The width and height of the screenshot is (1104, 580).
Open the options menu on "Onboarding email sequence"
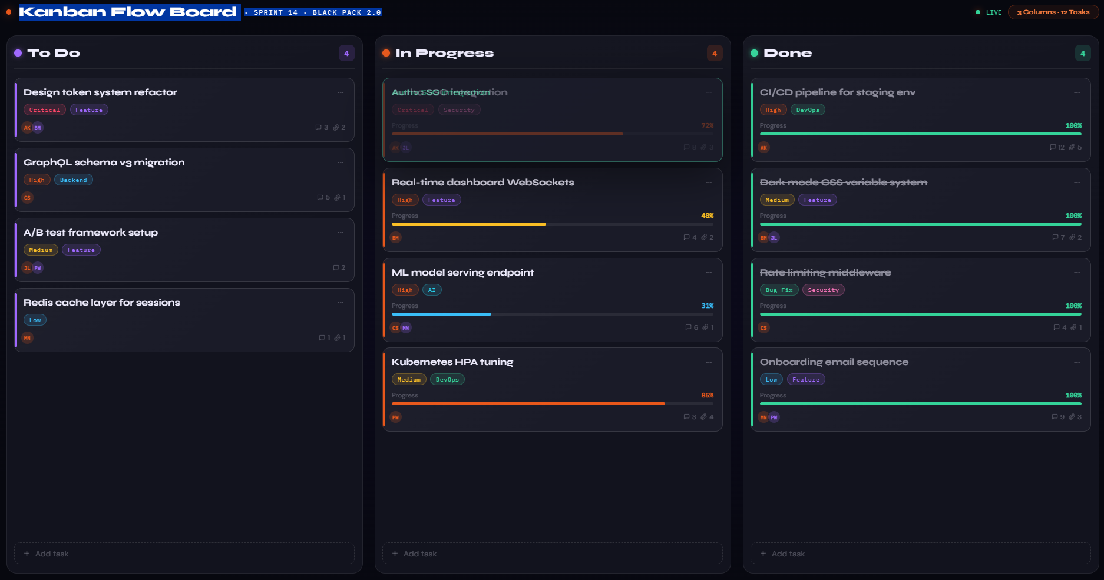1077,362
